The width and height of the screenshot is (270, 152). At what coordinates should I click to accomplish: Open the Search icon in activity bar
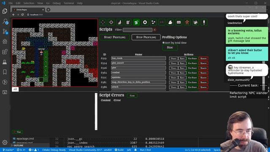pyautogui.click(x=5, y=22)
